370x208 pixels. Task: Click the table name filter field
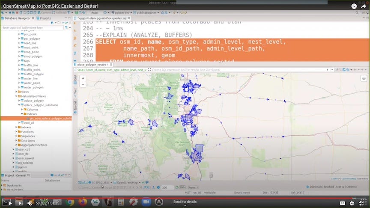click(x=32, y=27)
